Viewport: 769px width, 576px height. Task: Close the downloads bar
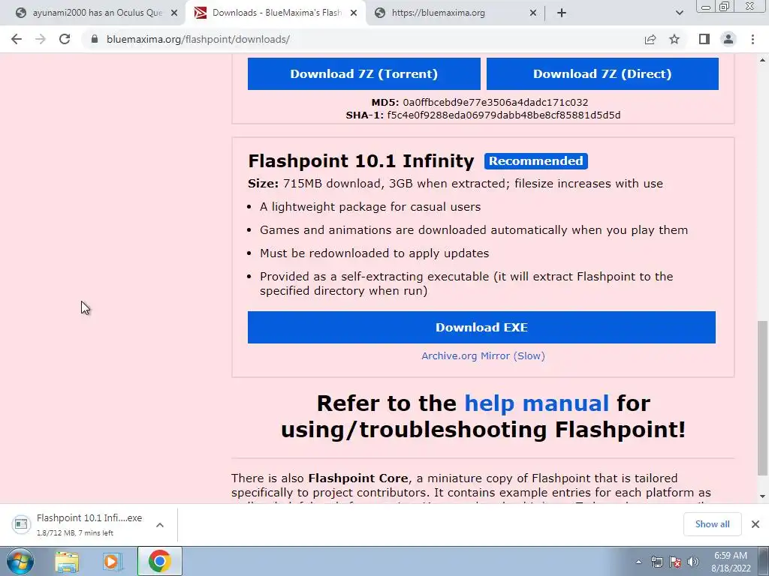755,524
